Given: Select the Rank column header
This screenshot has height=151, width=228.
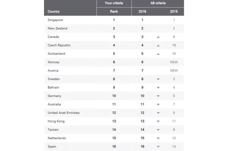Looking at the screenshot, I should point(114,11).
